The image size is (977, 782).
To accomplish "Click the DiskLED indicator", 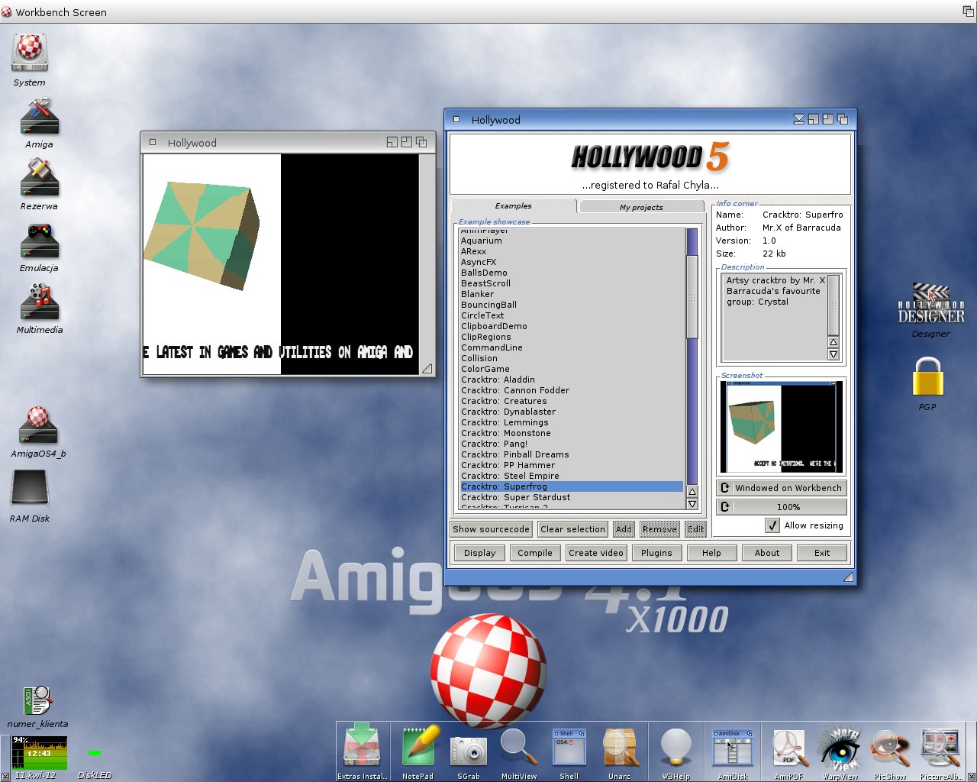I will click(x=95, y=753).
